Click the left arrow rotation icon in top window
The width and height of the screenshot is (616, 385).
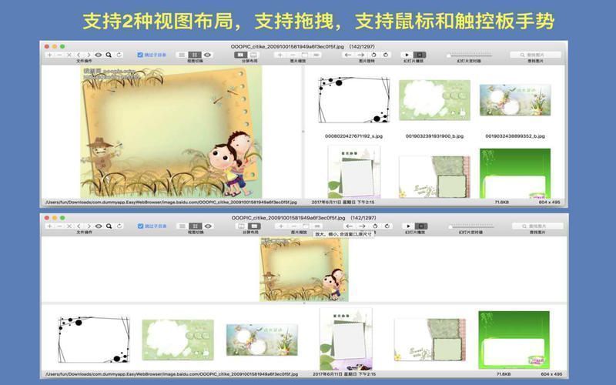tap(348, 55)
